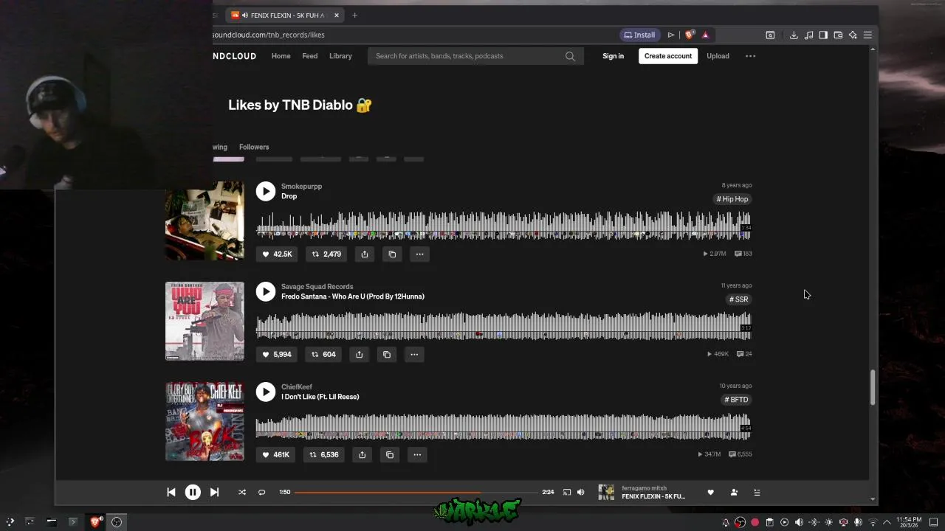Screen dimensions: 945x531
Task: Switch to the Followers tab
Action: (x=254, y=147)
